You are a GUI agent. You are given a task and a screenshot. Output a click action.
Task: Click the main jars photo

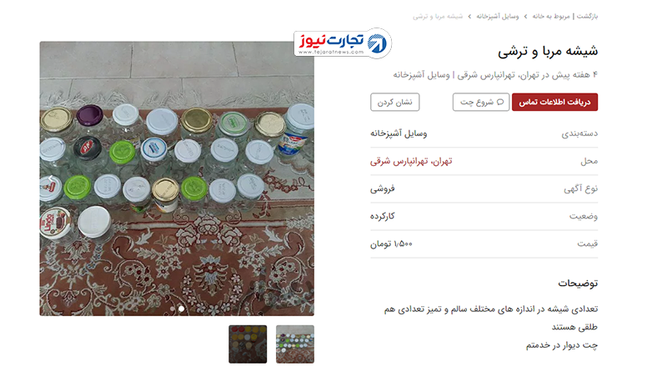pos(177,178)
